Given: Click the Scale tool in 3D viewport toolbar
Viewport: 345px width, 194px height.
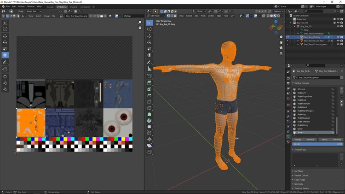Looking at the screenshot, I should point(149,48).
